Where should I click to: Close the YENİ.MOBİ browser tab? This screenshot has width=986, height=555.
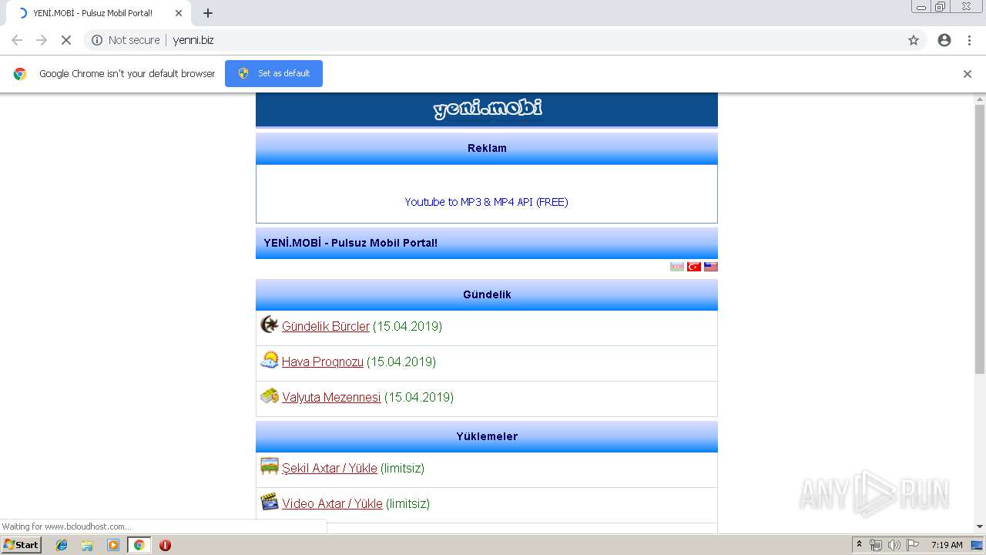point(179,13)
